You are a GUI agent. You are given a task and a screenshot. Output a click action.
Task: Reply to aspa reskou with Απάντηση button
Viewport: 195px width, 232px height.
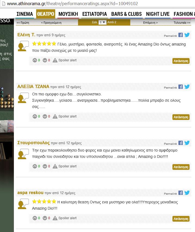coord(181,219)
